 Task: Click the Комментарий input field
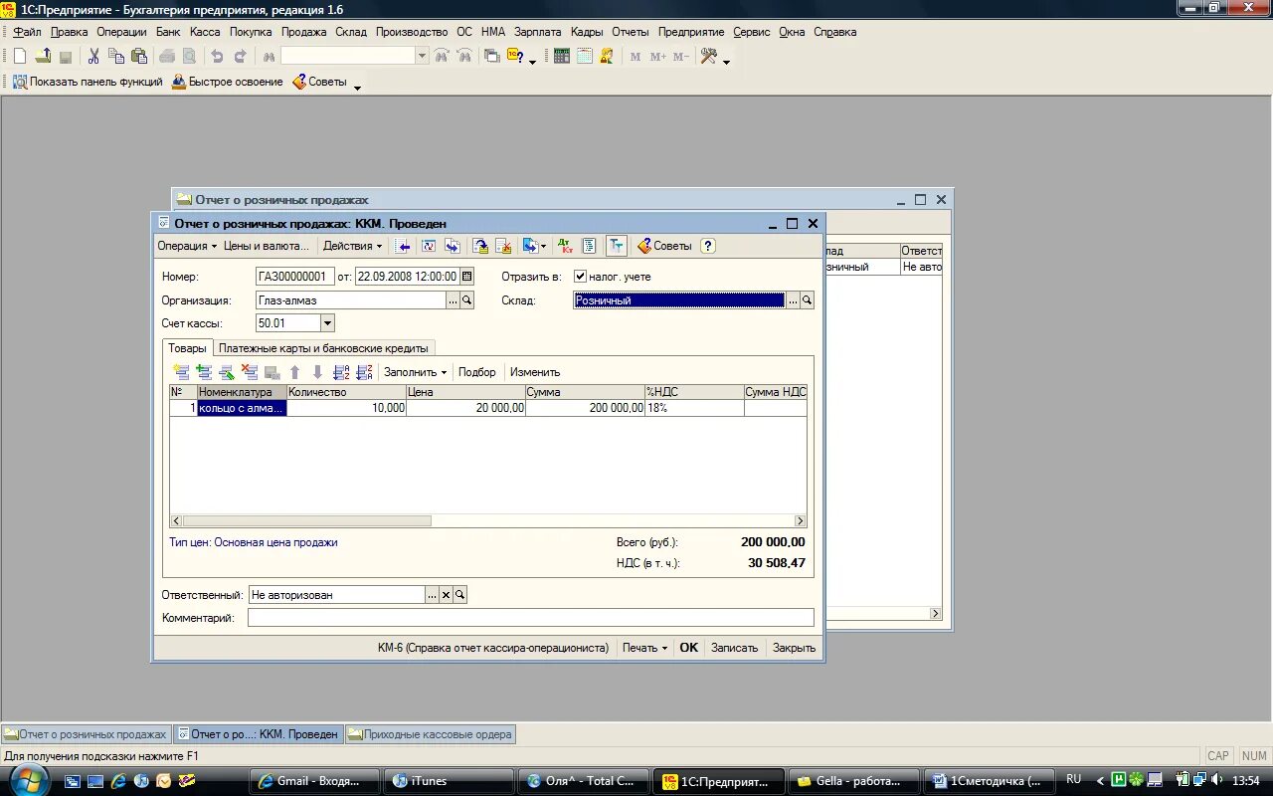[531, 618]
